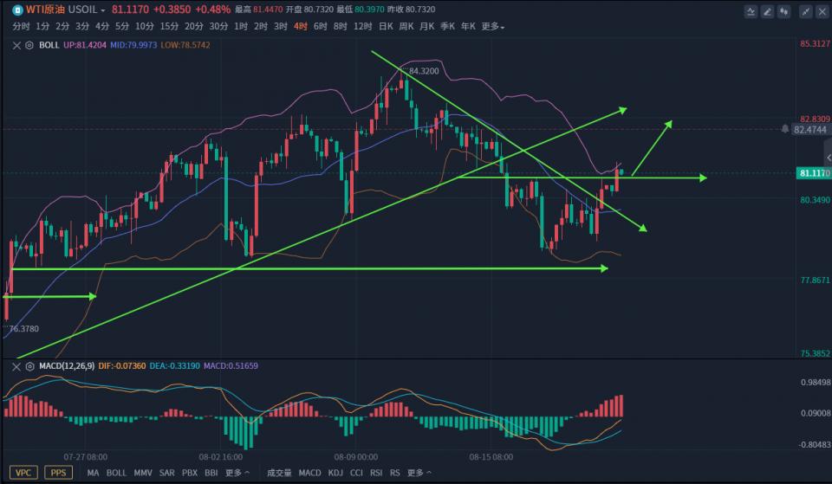832x484 pixels.
Task: Select the 2分 timeframe
Action: pos(62,27)
